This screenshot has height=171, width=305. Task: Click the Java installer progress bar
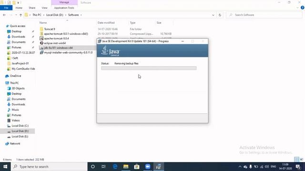(149, 68)
